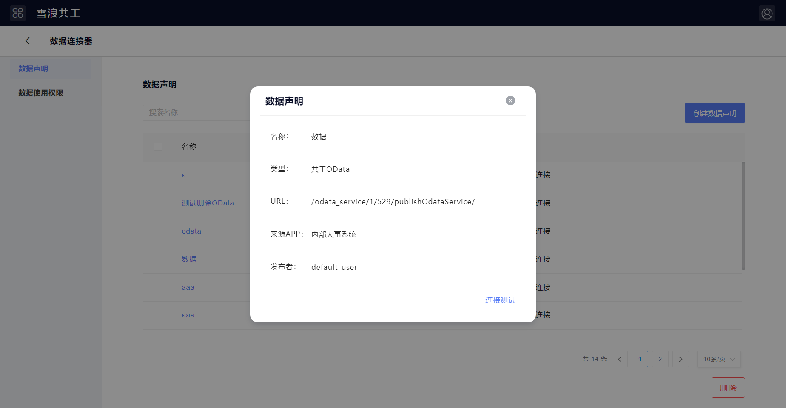
Task: Toggle the select-all checkbox in table header
Action: pyautogui.click(x=158, y=146)
